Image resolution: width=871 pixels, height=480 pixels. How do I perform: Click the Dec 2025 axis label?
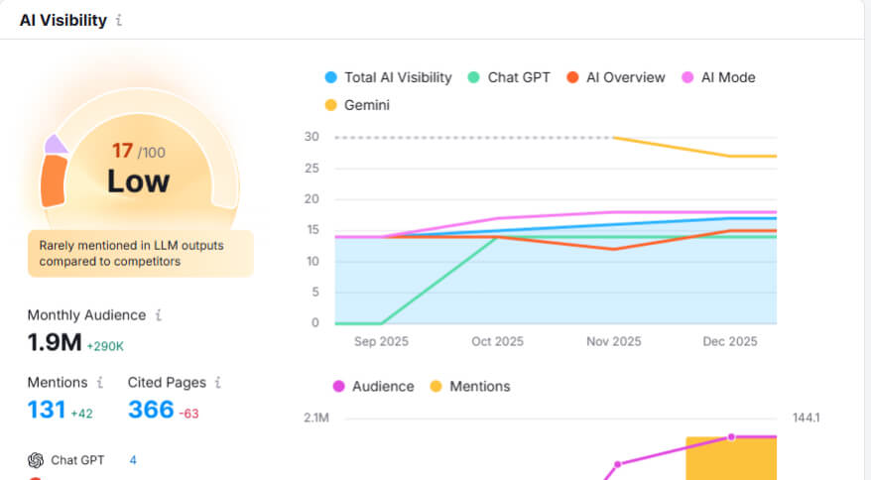pos(730,341)
